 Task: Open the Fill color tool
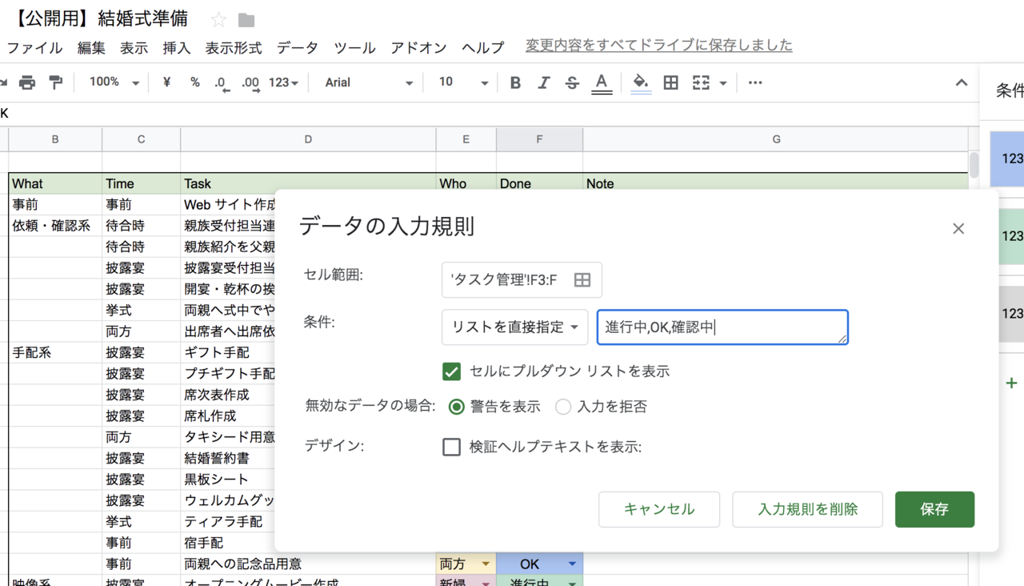(641, 82)
